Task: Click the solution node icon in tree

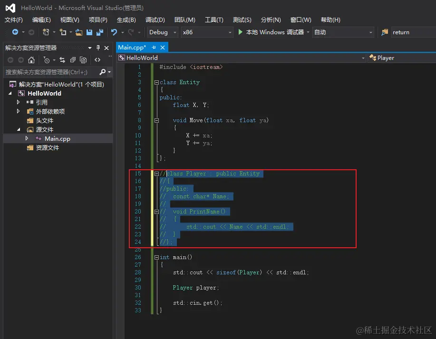Action: click(12, 84)
